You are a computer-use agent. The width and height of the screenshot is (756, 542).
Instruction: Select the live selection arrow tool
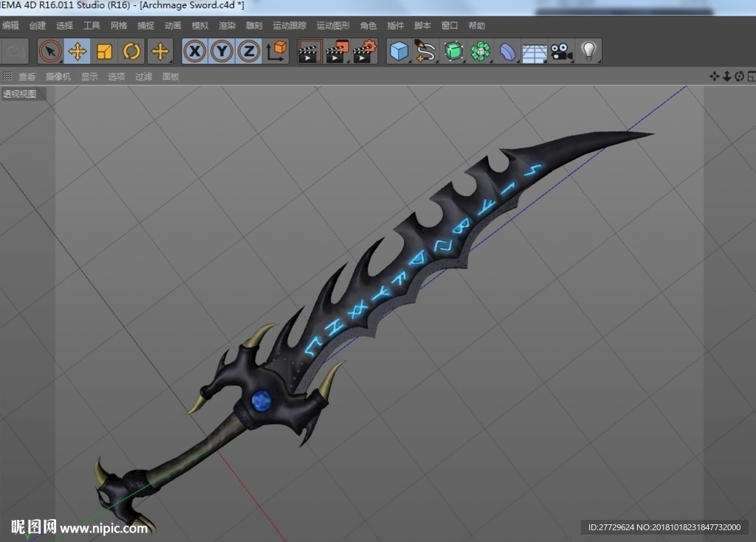[x=50, y=51]
